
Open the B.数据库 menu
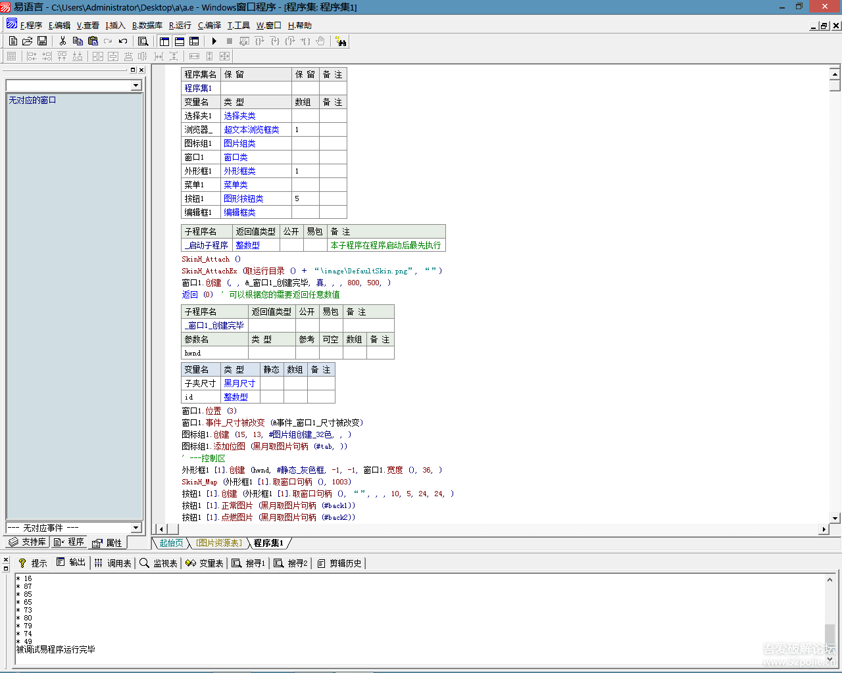pos(147,26)
